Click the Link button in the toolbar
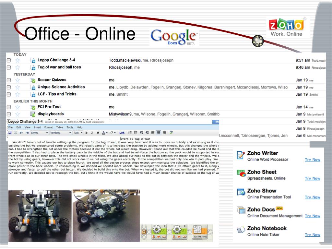Screen dimensions: 332x249 tap(122, 133)
